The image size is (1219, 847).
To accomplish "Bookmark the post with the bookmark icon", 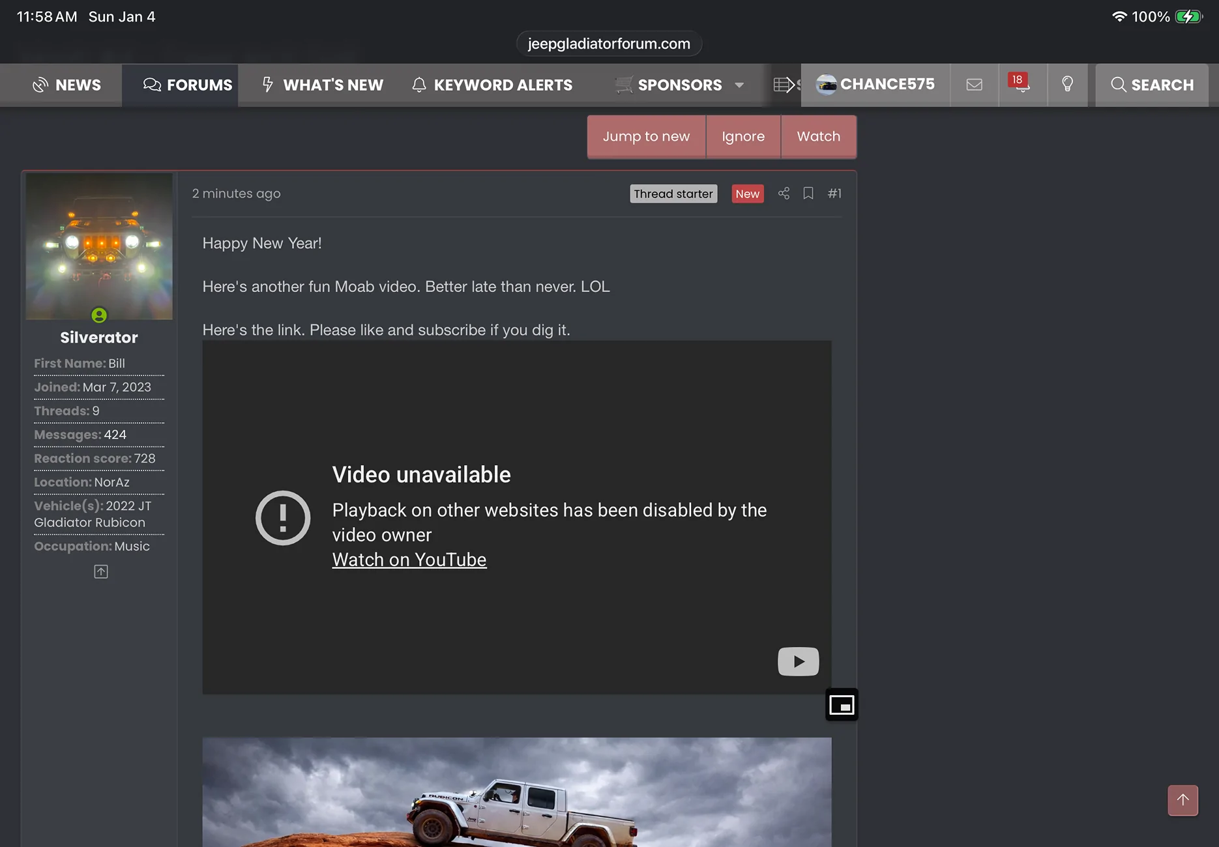I will [x=808, y=194].
